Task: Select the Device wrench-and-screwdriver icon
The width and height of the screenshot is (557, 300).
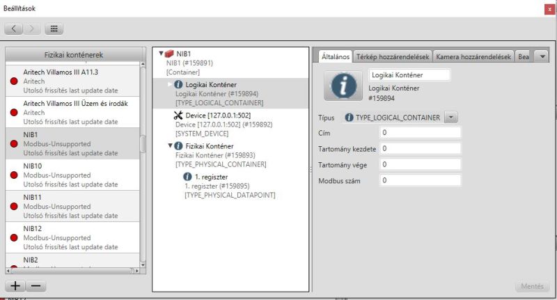Action: point(178,115)
